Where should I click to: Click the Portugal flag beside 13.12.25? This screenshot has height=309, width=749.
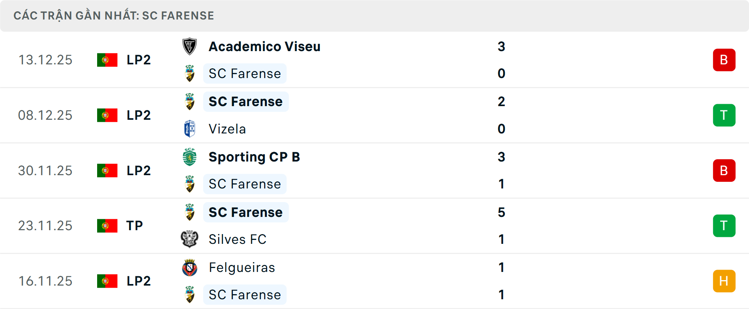pos(107,60)
